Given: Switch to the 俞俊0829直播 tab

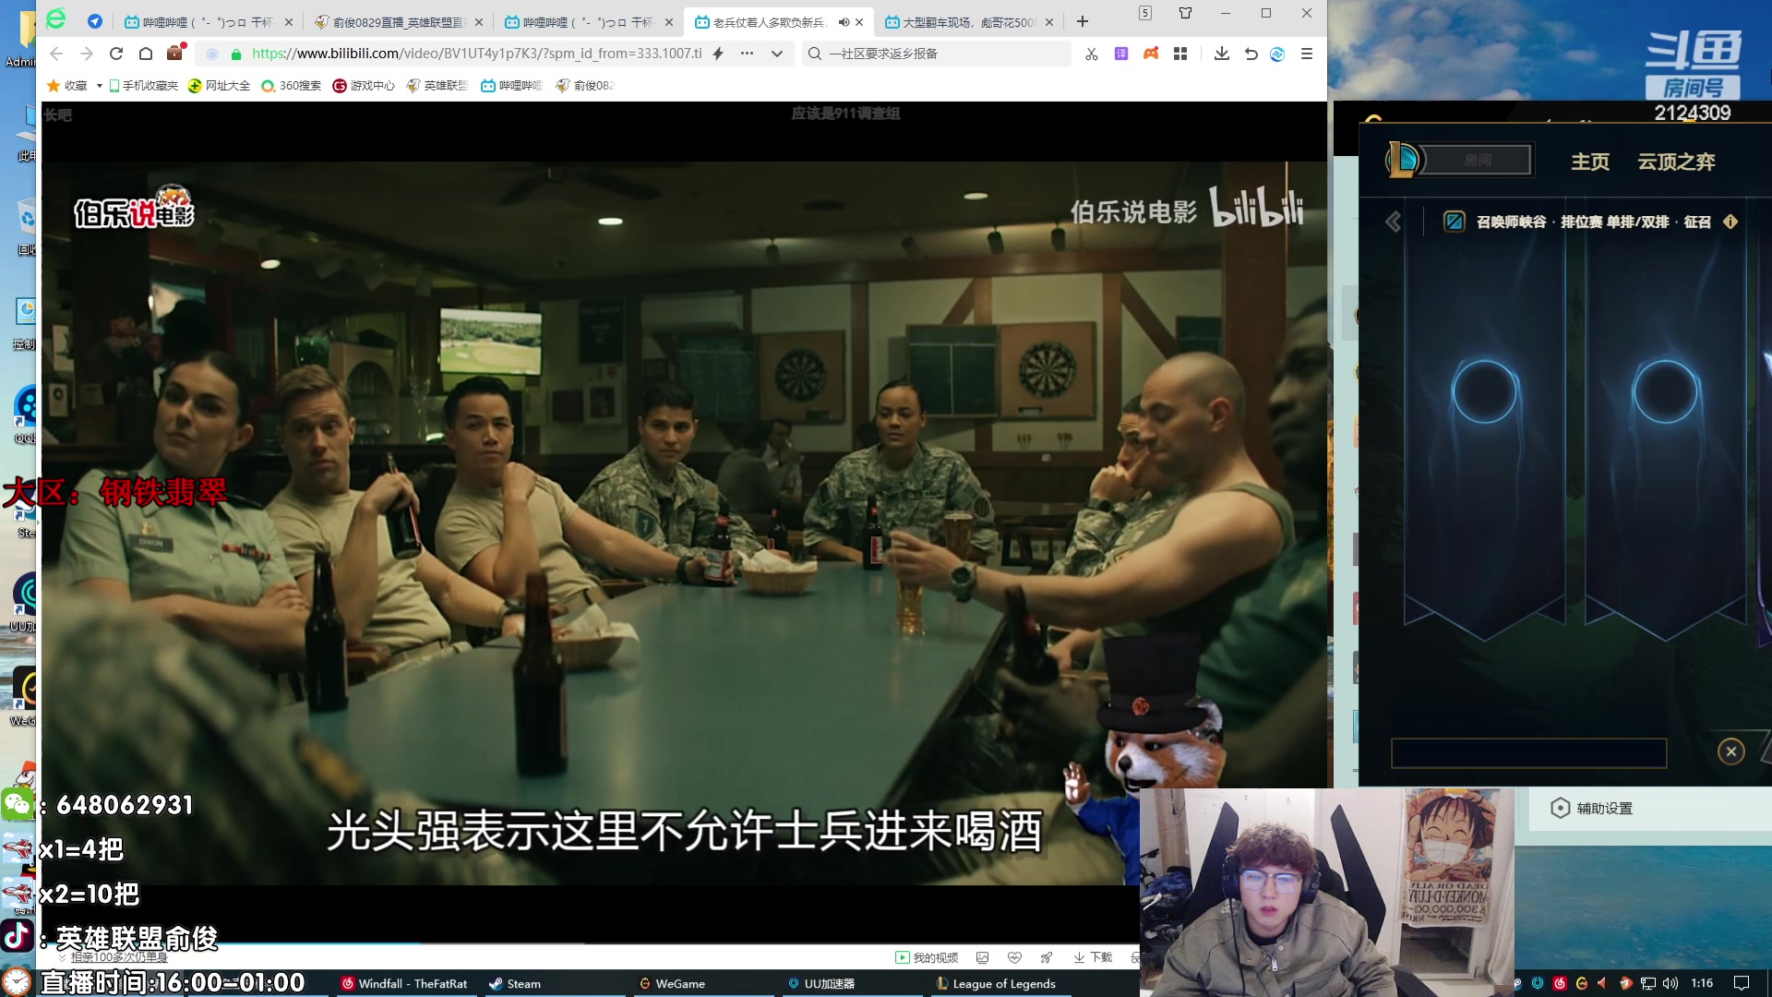Looking at the screenshot, I should pos(399,22).
